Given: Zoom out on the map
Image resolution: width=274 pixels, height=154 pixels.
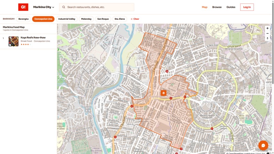Looking at the screenshot, I should (x=267, y=33).
